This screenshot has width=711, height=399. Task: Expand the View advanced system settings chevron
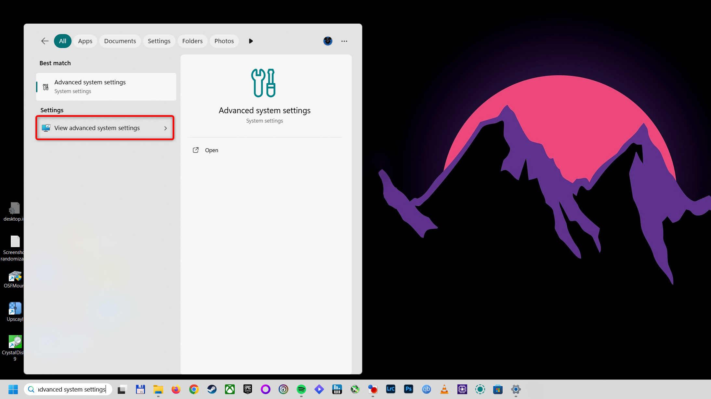[x=165, y=128]
